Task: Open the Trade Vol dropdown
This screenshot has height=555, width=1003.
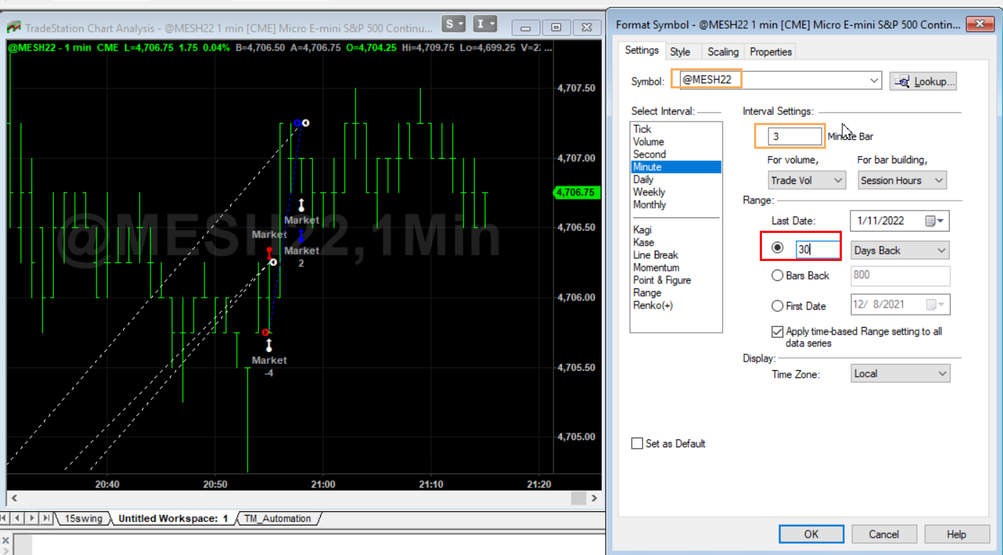Action: point(807,180)
